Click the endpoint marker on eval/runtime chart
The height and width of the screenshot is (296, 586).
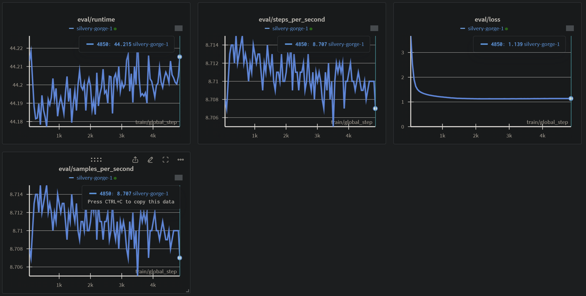(x=179, y=57)
